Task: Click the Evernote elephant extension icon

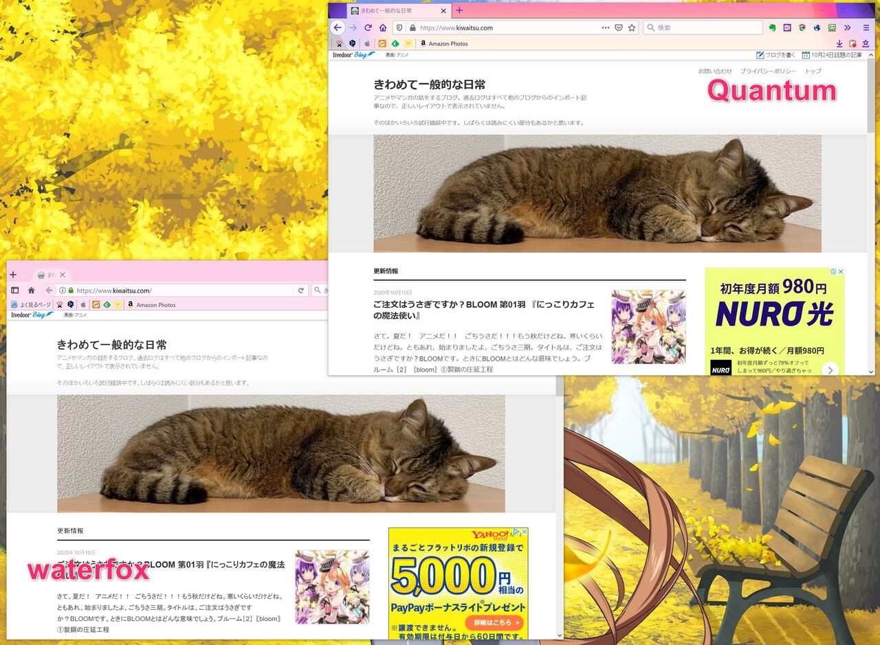Action: click(x=772, y=27)
